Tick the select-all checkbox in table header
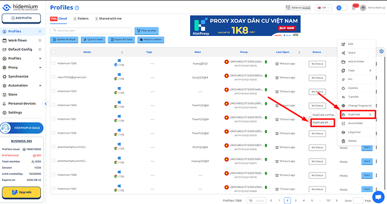This screenshot has width=387, height=204. [x=53, y=52]
